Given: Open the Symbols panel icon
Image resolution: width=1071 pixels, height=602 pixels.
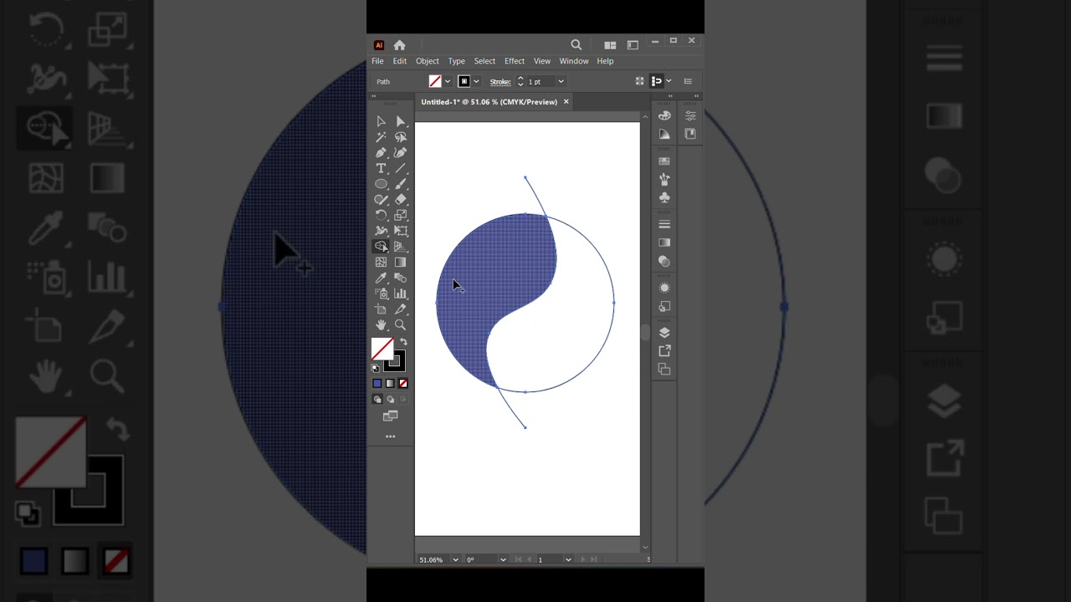Looking at the screenshot, I should click(664, 197).
